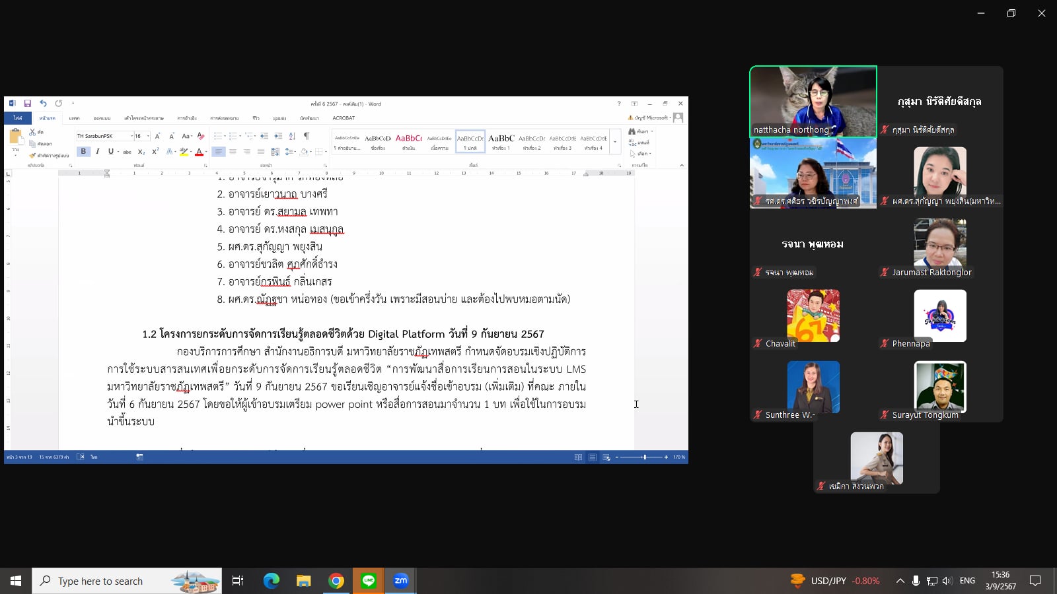This screenshot has height=594, width=1057.
Task: Click the Superscript x² icon
Action: 155,152
